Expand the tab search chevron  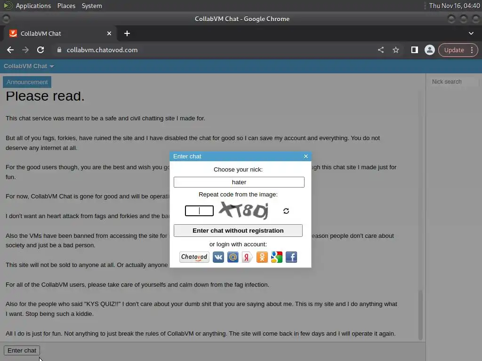(471, 33)
